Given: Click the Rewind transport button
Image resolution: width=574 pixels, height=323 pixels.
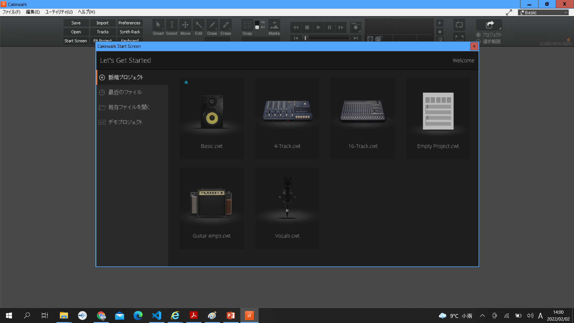Looking at the screenshot, I should (296, 27).
